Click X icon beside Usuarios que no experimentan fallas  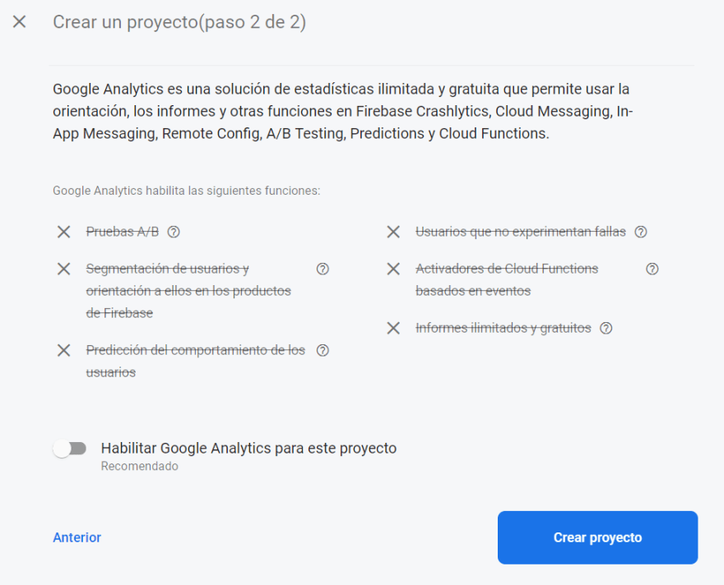click(393, 232)
